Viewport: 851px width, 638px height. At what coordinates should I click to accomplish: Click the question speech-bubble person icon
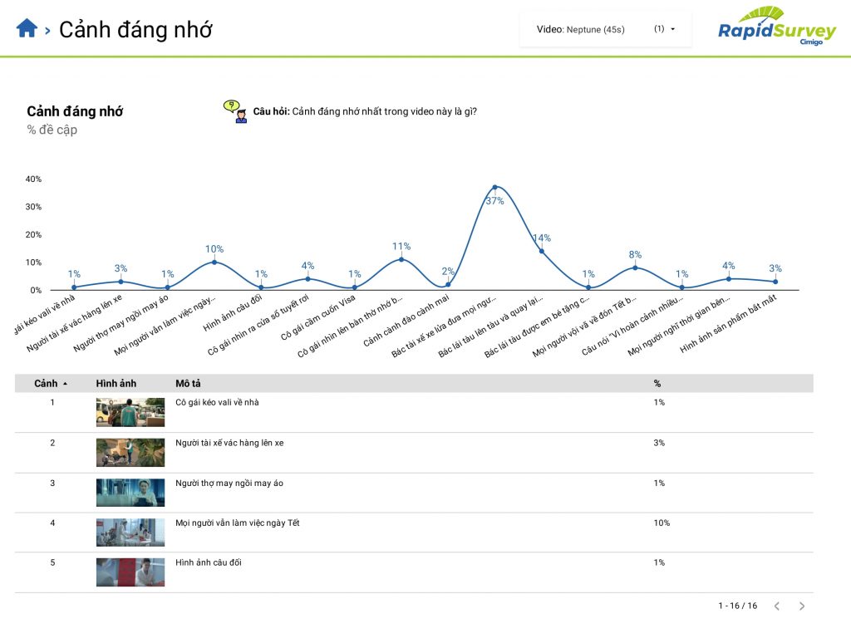236,111
